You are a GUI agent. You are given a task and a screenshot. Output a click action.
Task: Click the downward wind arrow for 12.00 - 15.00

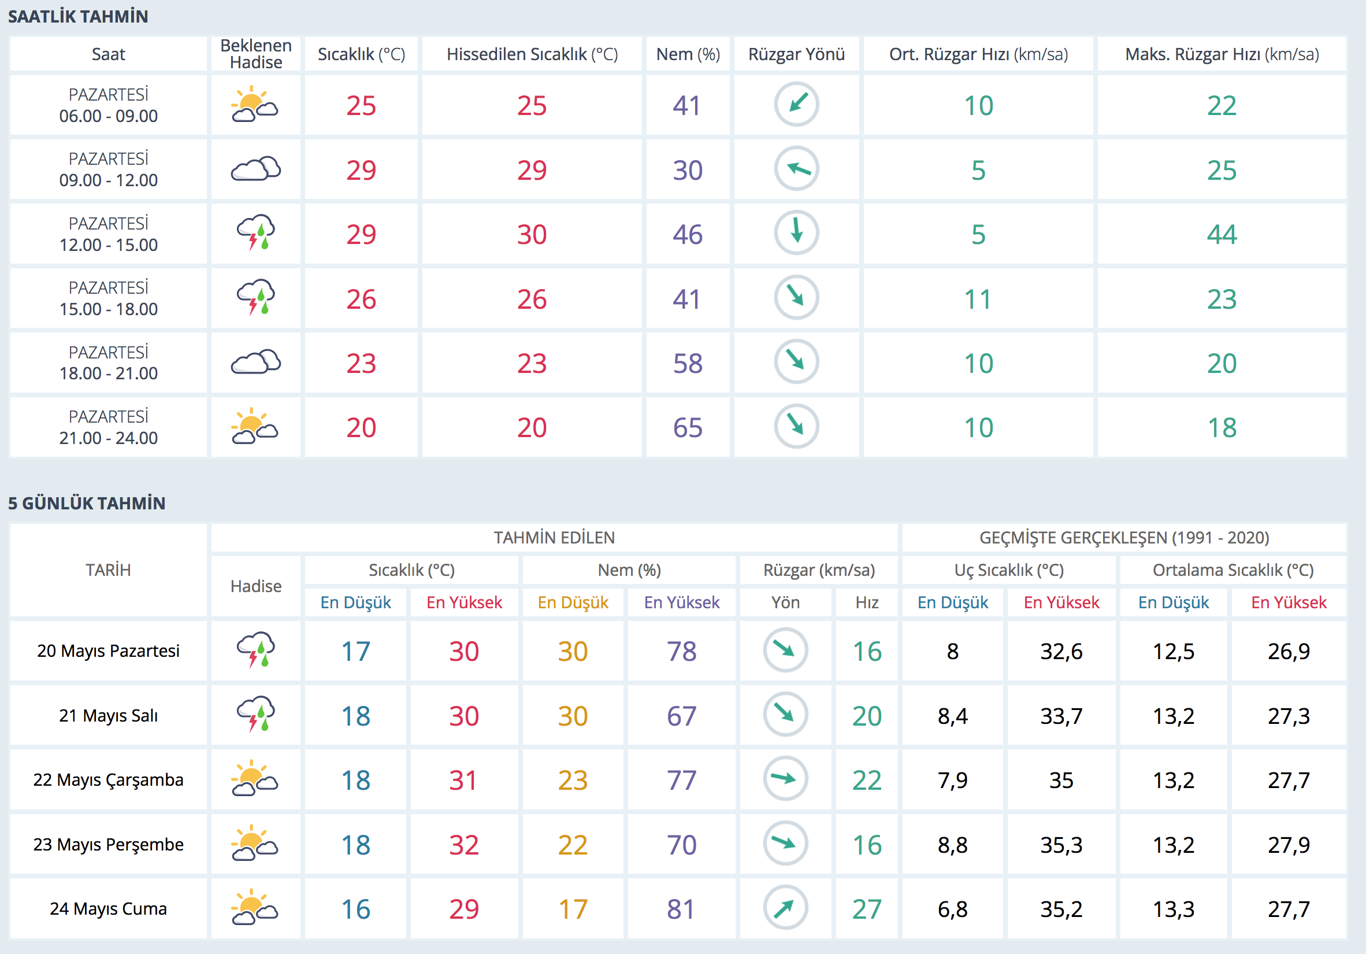point(796,233)
